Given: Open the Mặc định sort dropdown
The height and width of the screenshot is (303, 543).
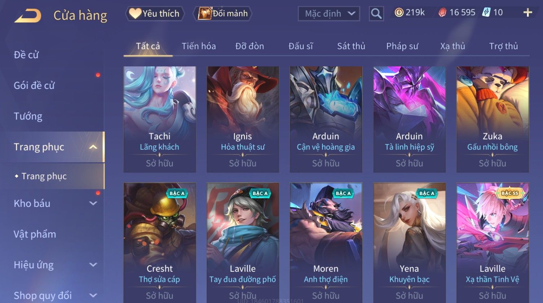Looking at the screenshot, I should tap(329, 14).
